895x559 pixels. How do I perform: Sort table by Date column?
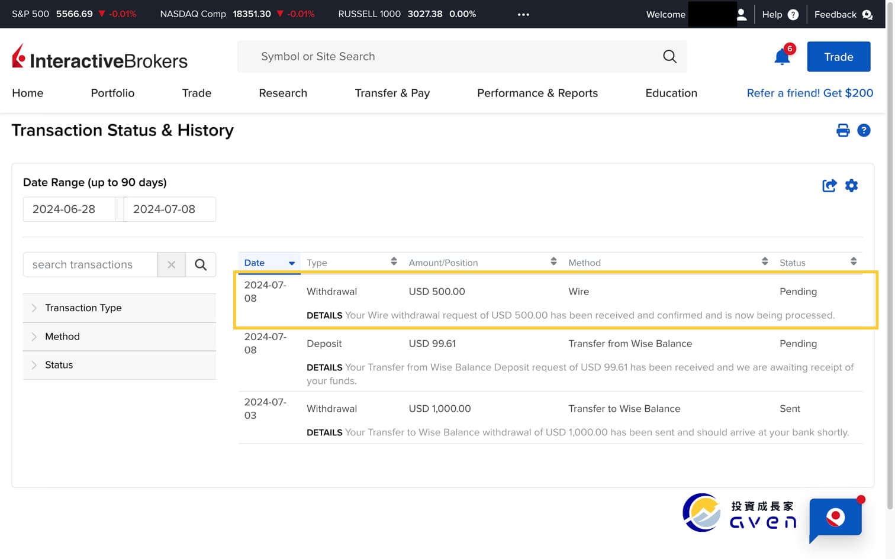pos(269,263)
